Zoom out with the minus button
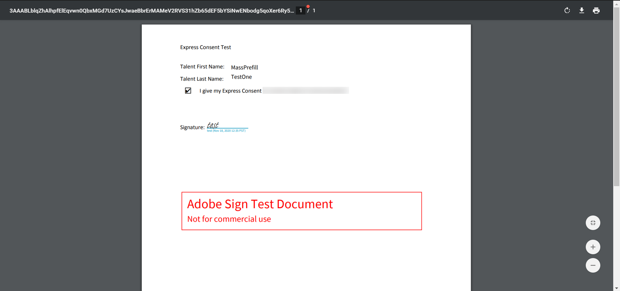The width and height of the screenshot is (620, 291). [593, 266]
